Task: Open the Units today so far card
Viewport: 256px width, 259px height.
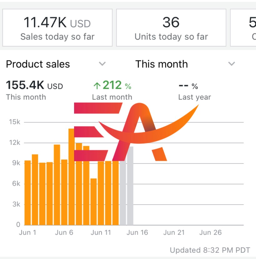Action: [171, 28]
